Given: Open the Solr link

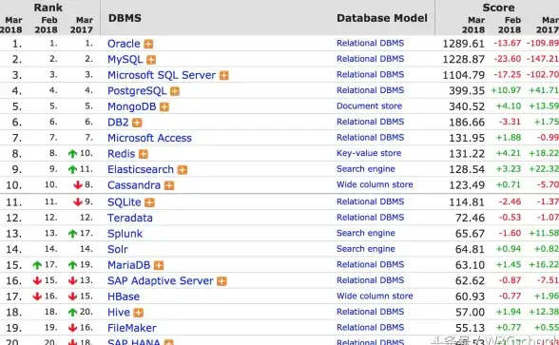Looking at the screenshot, I should [118, 249].
